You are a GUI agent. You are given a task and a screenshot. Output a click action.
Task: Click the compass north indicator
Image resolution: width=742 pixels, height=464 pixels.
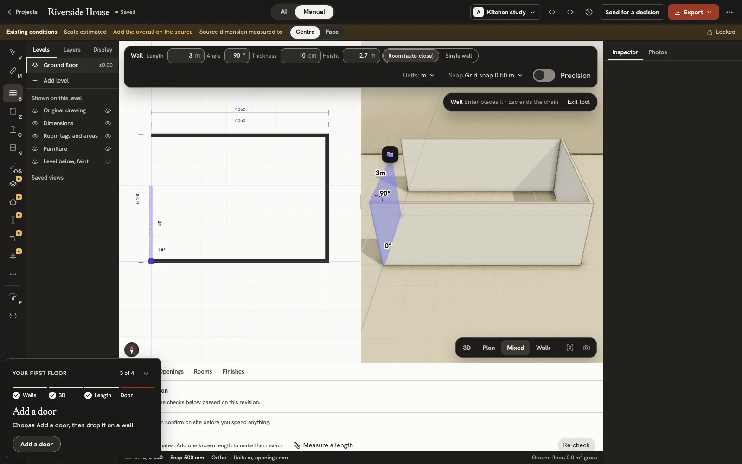pyautogui.click(x=132, y=350)
